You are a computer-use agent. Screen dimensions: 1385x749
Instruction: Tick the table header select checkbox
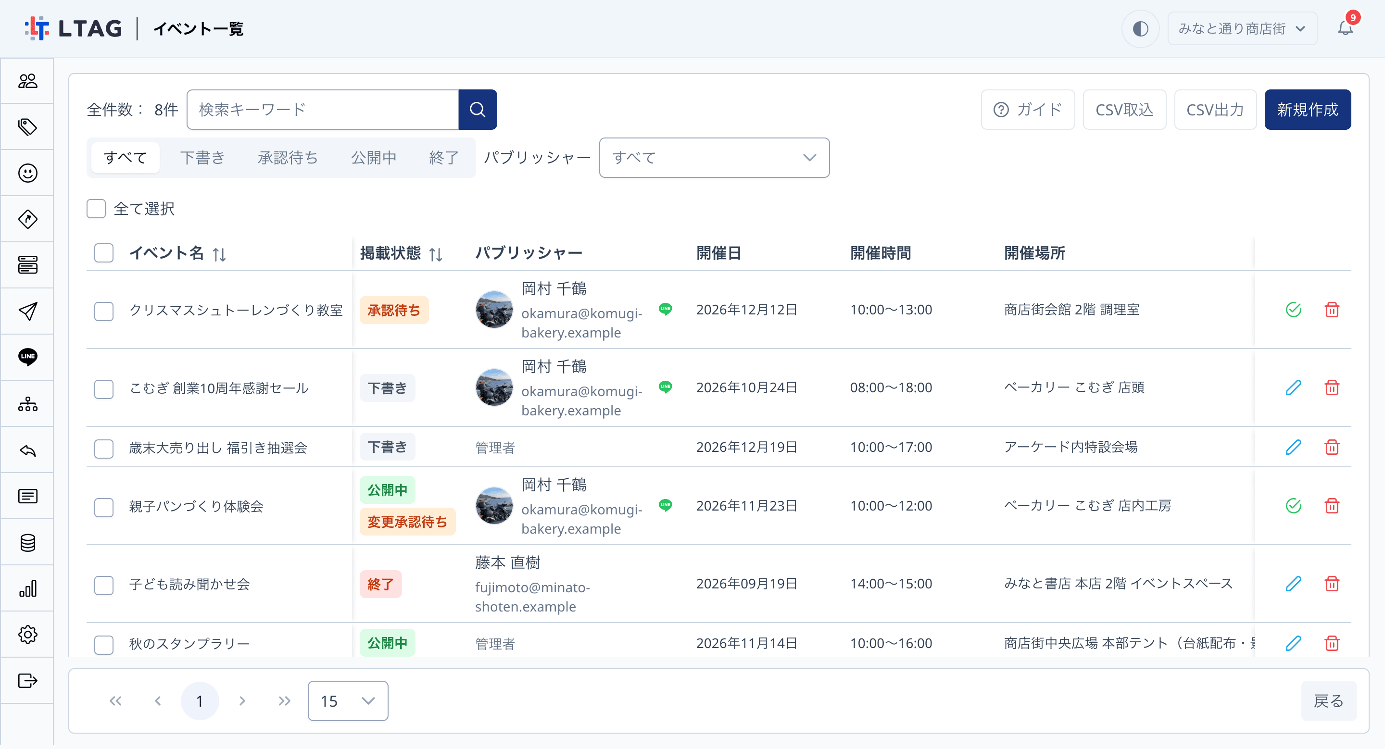coord(104,253)
